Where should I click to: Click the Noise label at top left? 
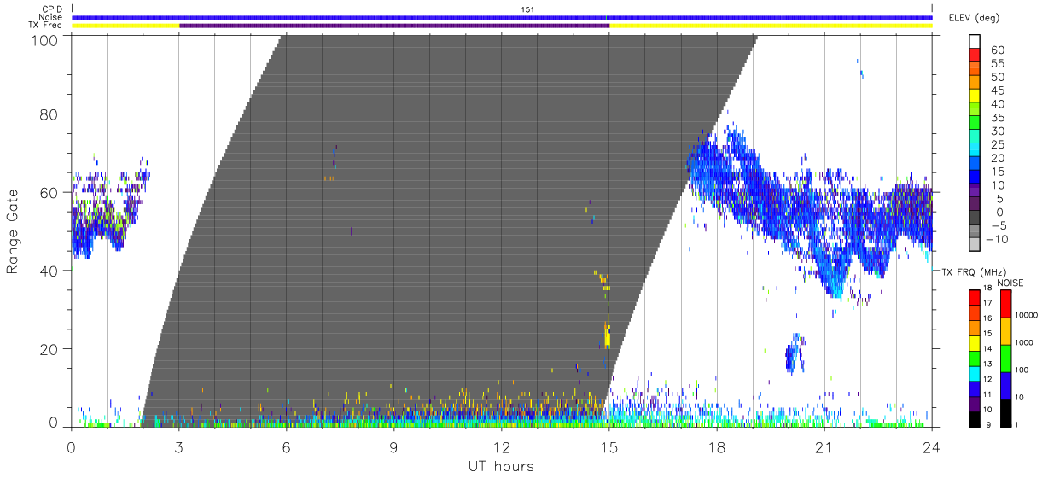tap(52, 17)
